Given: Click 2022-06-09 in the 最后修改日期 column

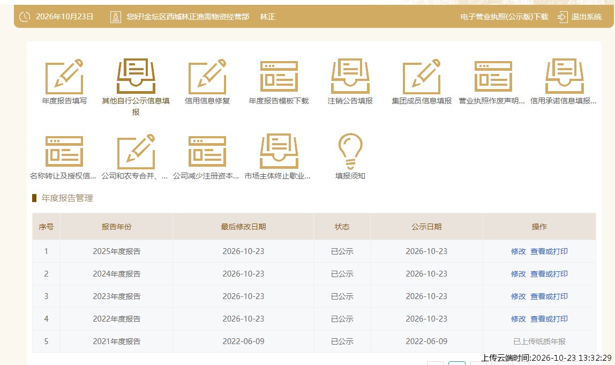Looking at the screenshot, I should click(243, 341).
